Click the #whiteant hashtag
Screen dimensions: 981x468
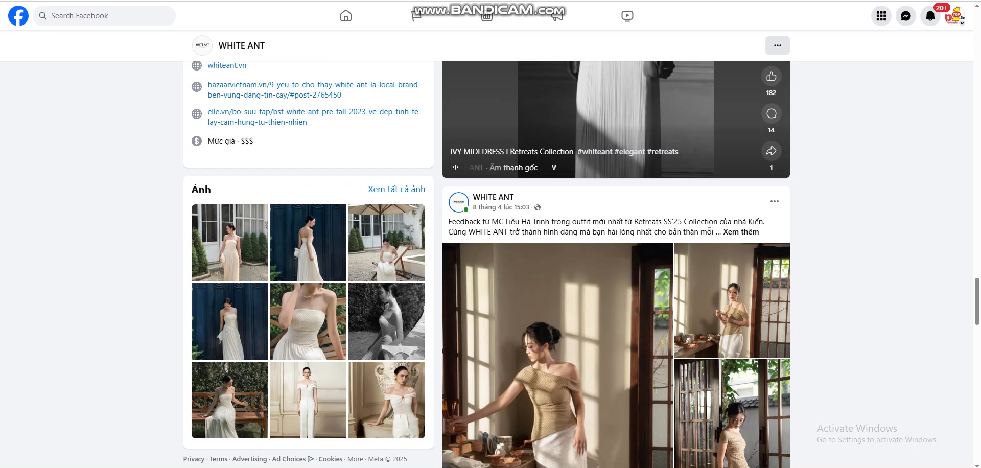point(595,152)
